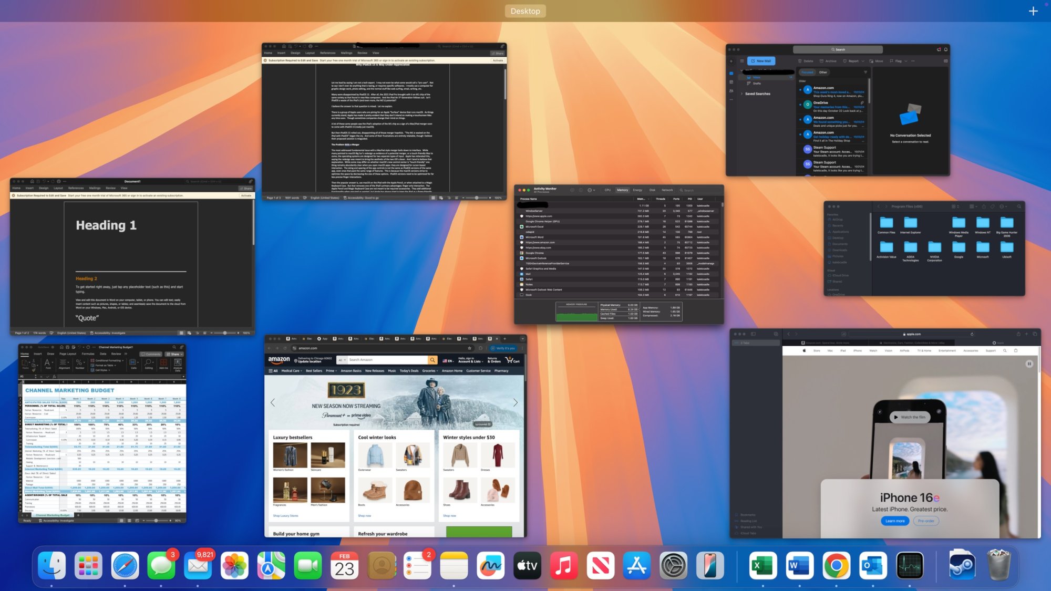
Task: Open the Amazon cart icon in Chrome
Action: 510,360
